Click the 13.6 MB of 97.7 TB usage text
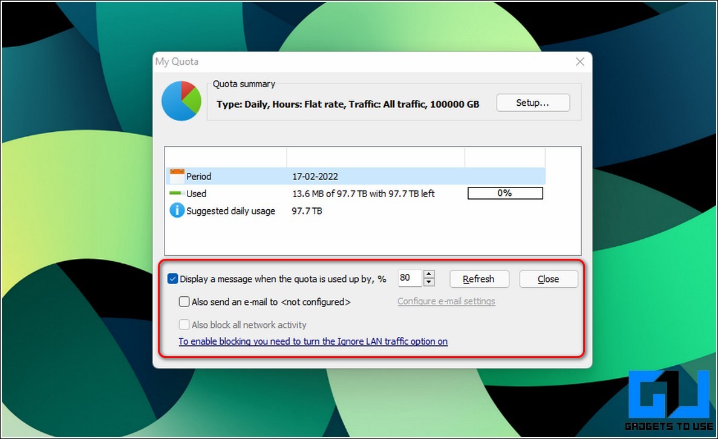Screen dimensions: 718x439 click(364, 193)
